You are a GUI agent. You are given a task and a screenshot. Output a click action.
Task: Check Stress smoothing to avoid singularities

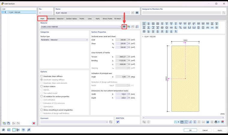(42, 110)
